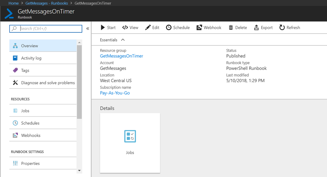This screenshot has width=327, height=177.
Task: Click the Properties bars icon in the sidebar
Action: pyautogui.click(x=15, y=164)
